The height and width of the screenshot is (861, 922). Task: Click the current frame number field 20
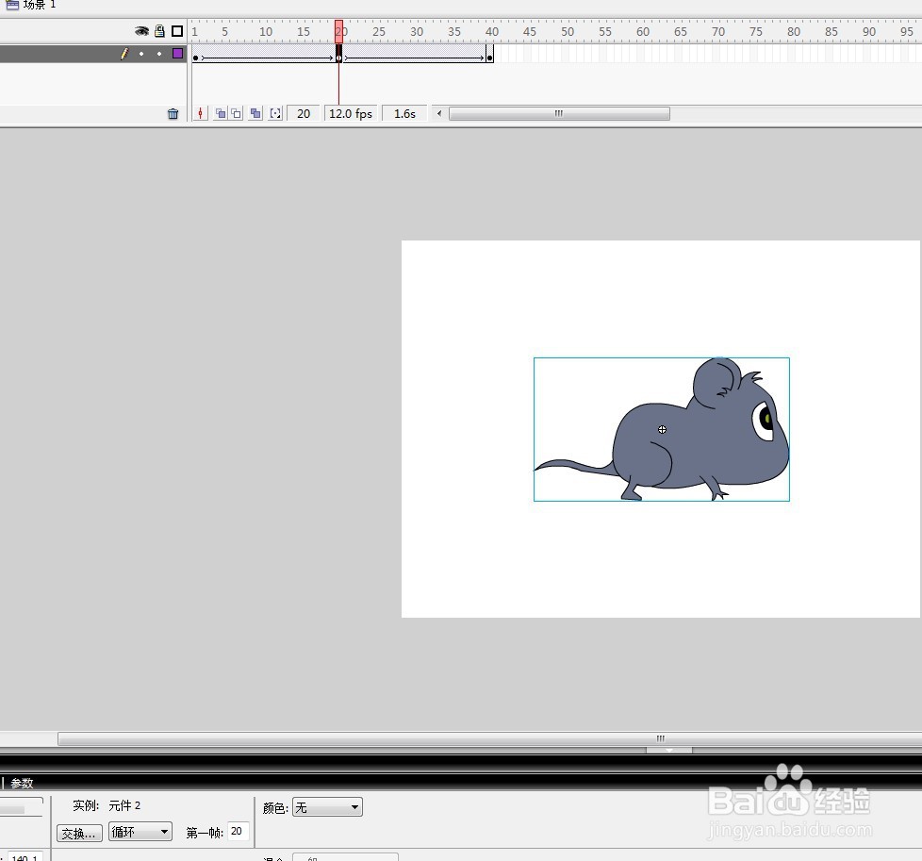(x=304, y=113)
